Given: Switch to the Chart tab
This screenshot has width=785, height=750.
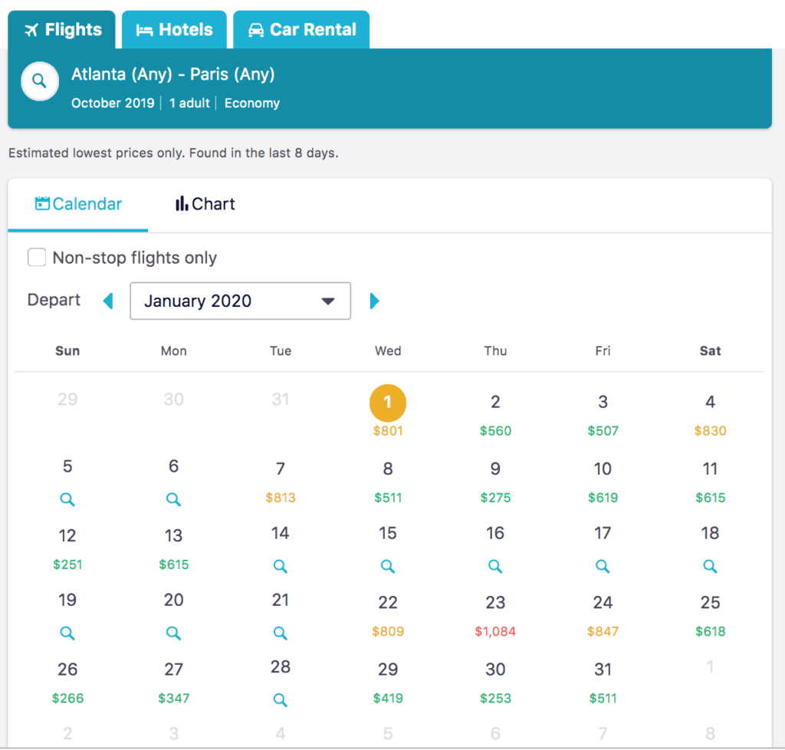Looking at the screenshot, I should (204, 203).
